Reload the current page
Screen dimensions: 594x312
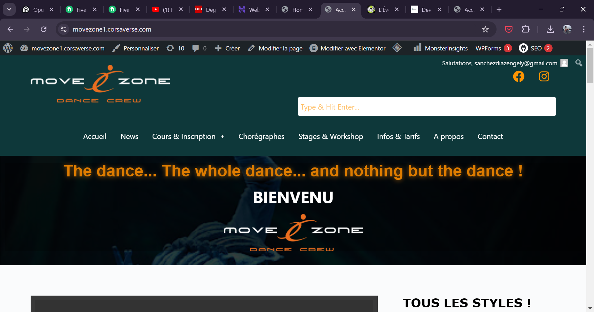point(44,29)
